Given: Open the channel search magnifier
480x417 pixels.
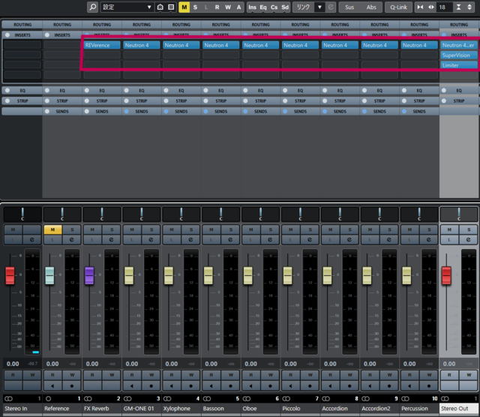Looking at the screenshot, I should [92, 7].
